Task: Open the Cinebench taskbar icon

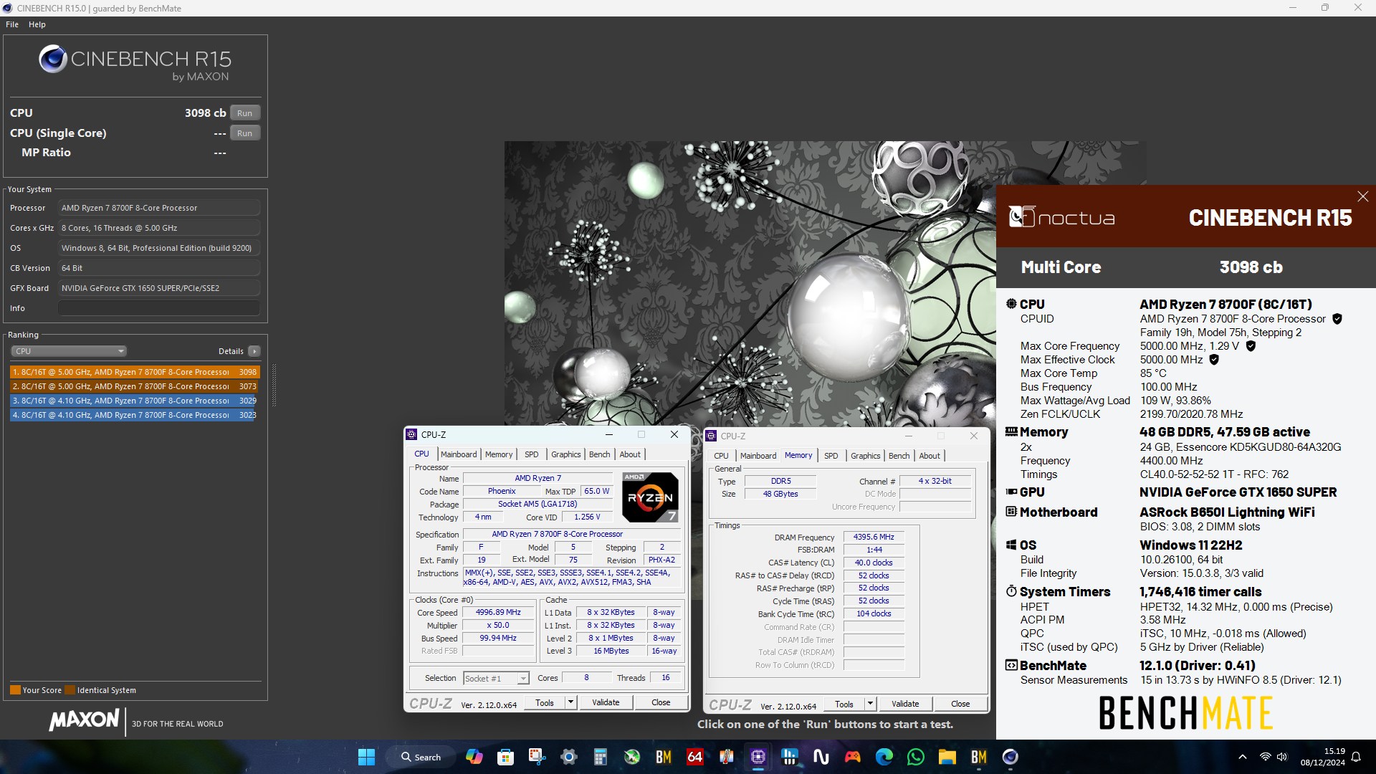Action: coord(1010,757)
